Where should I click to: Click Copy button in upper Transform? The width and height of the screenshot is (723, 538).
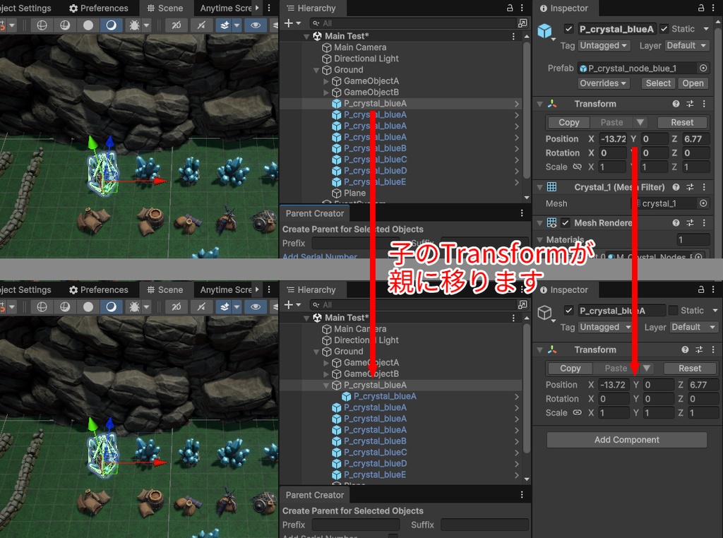click(x=568, y=123)
